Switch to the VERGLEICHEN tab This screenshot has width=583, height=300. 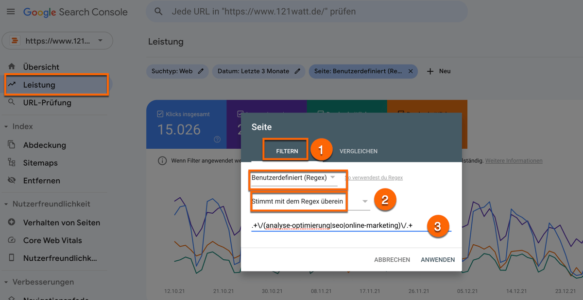coord(358,151)
